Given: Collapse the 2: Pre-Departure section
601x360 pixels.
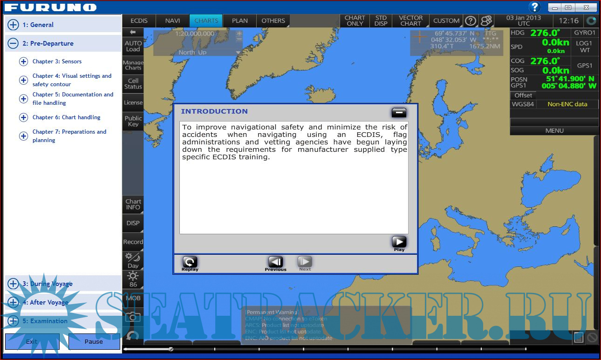Looking at the screenshot, I should click(13, 44).
